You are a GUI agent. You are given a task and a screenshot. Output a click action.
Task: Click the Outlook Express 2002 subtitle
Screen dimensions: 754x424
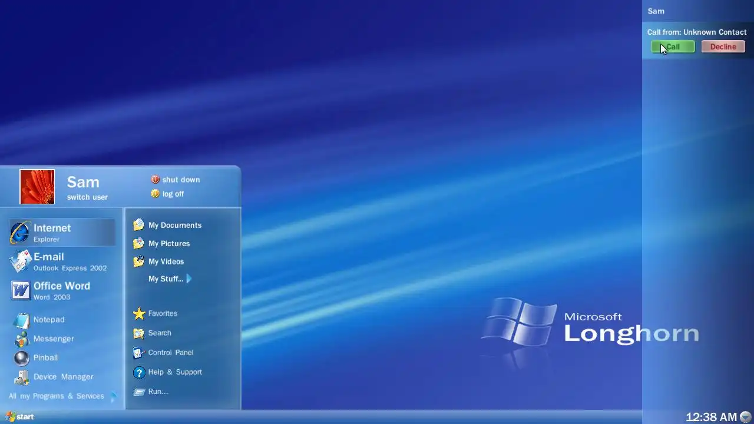[x=70, y=269]
